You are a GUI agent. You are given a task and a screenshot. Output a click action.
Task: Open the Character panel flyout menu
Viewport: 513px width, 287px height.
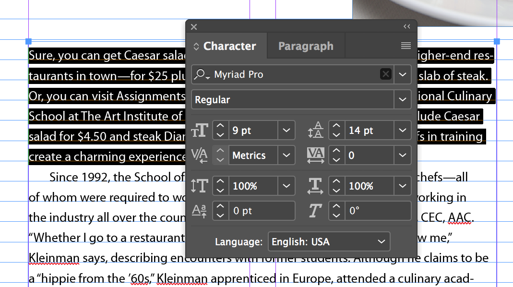tap(406, 46)
